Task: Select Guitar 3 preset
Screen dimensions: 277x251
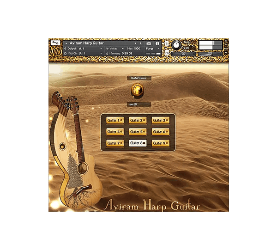Action: pos(160,120)
